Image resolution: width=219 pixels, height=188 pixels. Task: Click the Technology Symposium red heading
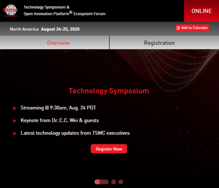(109, 91)
